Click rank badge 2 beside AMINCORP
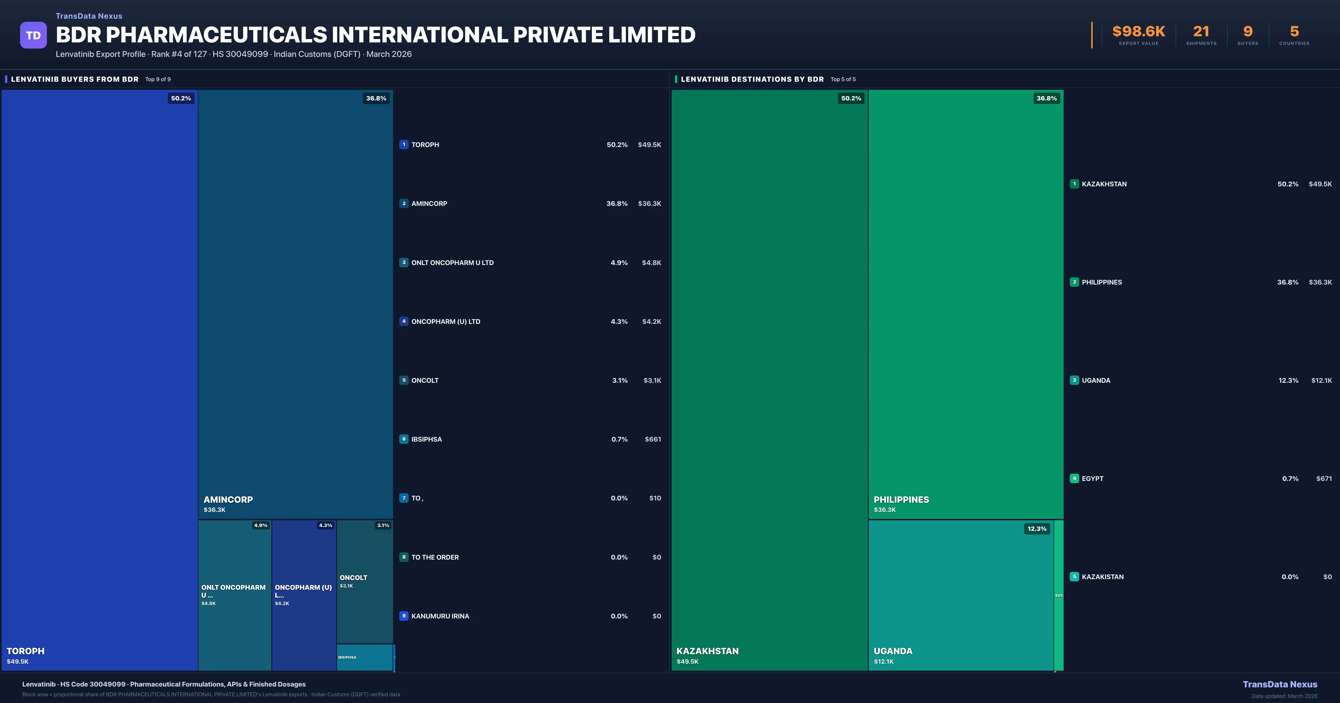 [404, 203]
